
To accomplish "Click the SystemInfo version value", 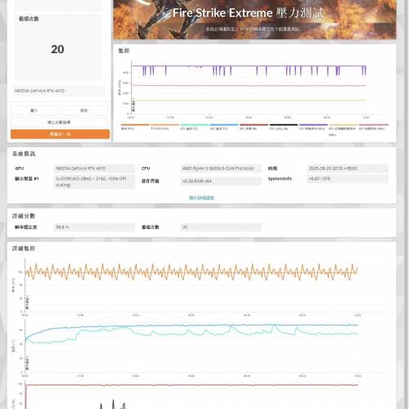I will tap(348, 178).
